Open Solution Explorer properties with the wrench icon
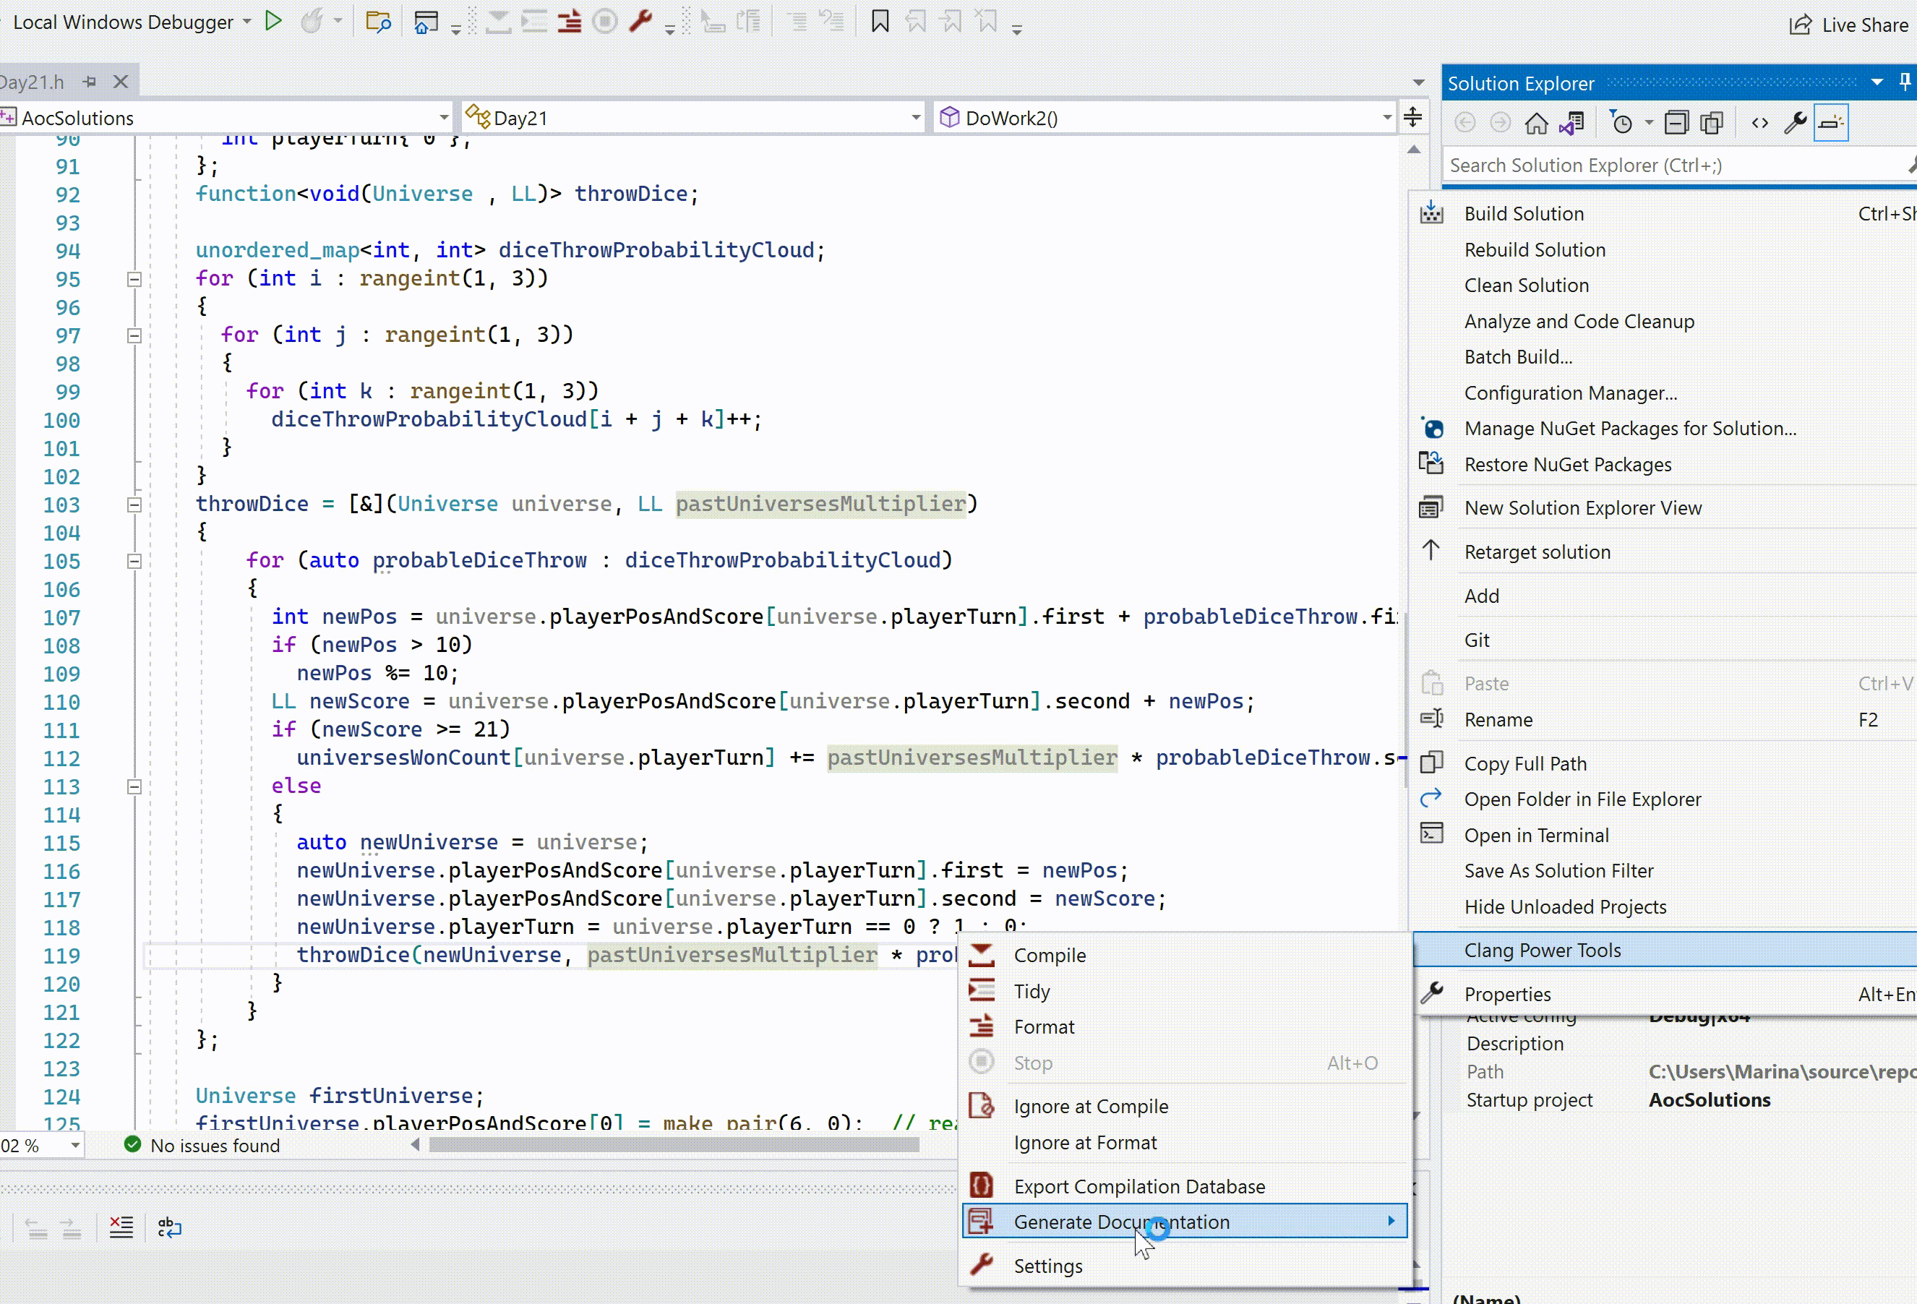Screen dimensions: 1917x1304 (x=1796, y=122)
